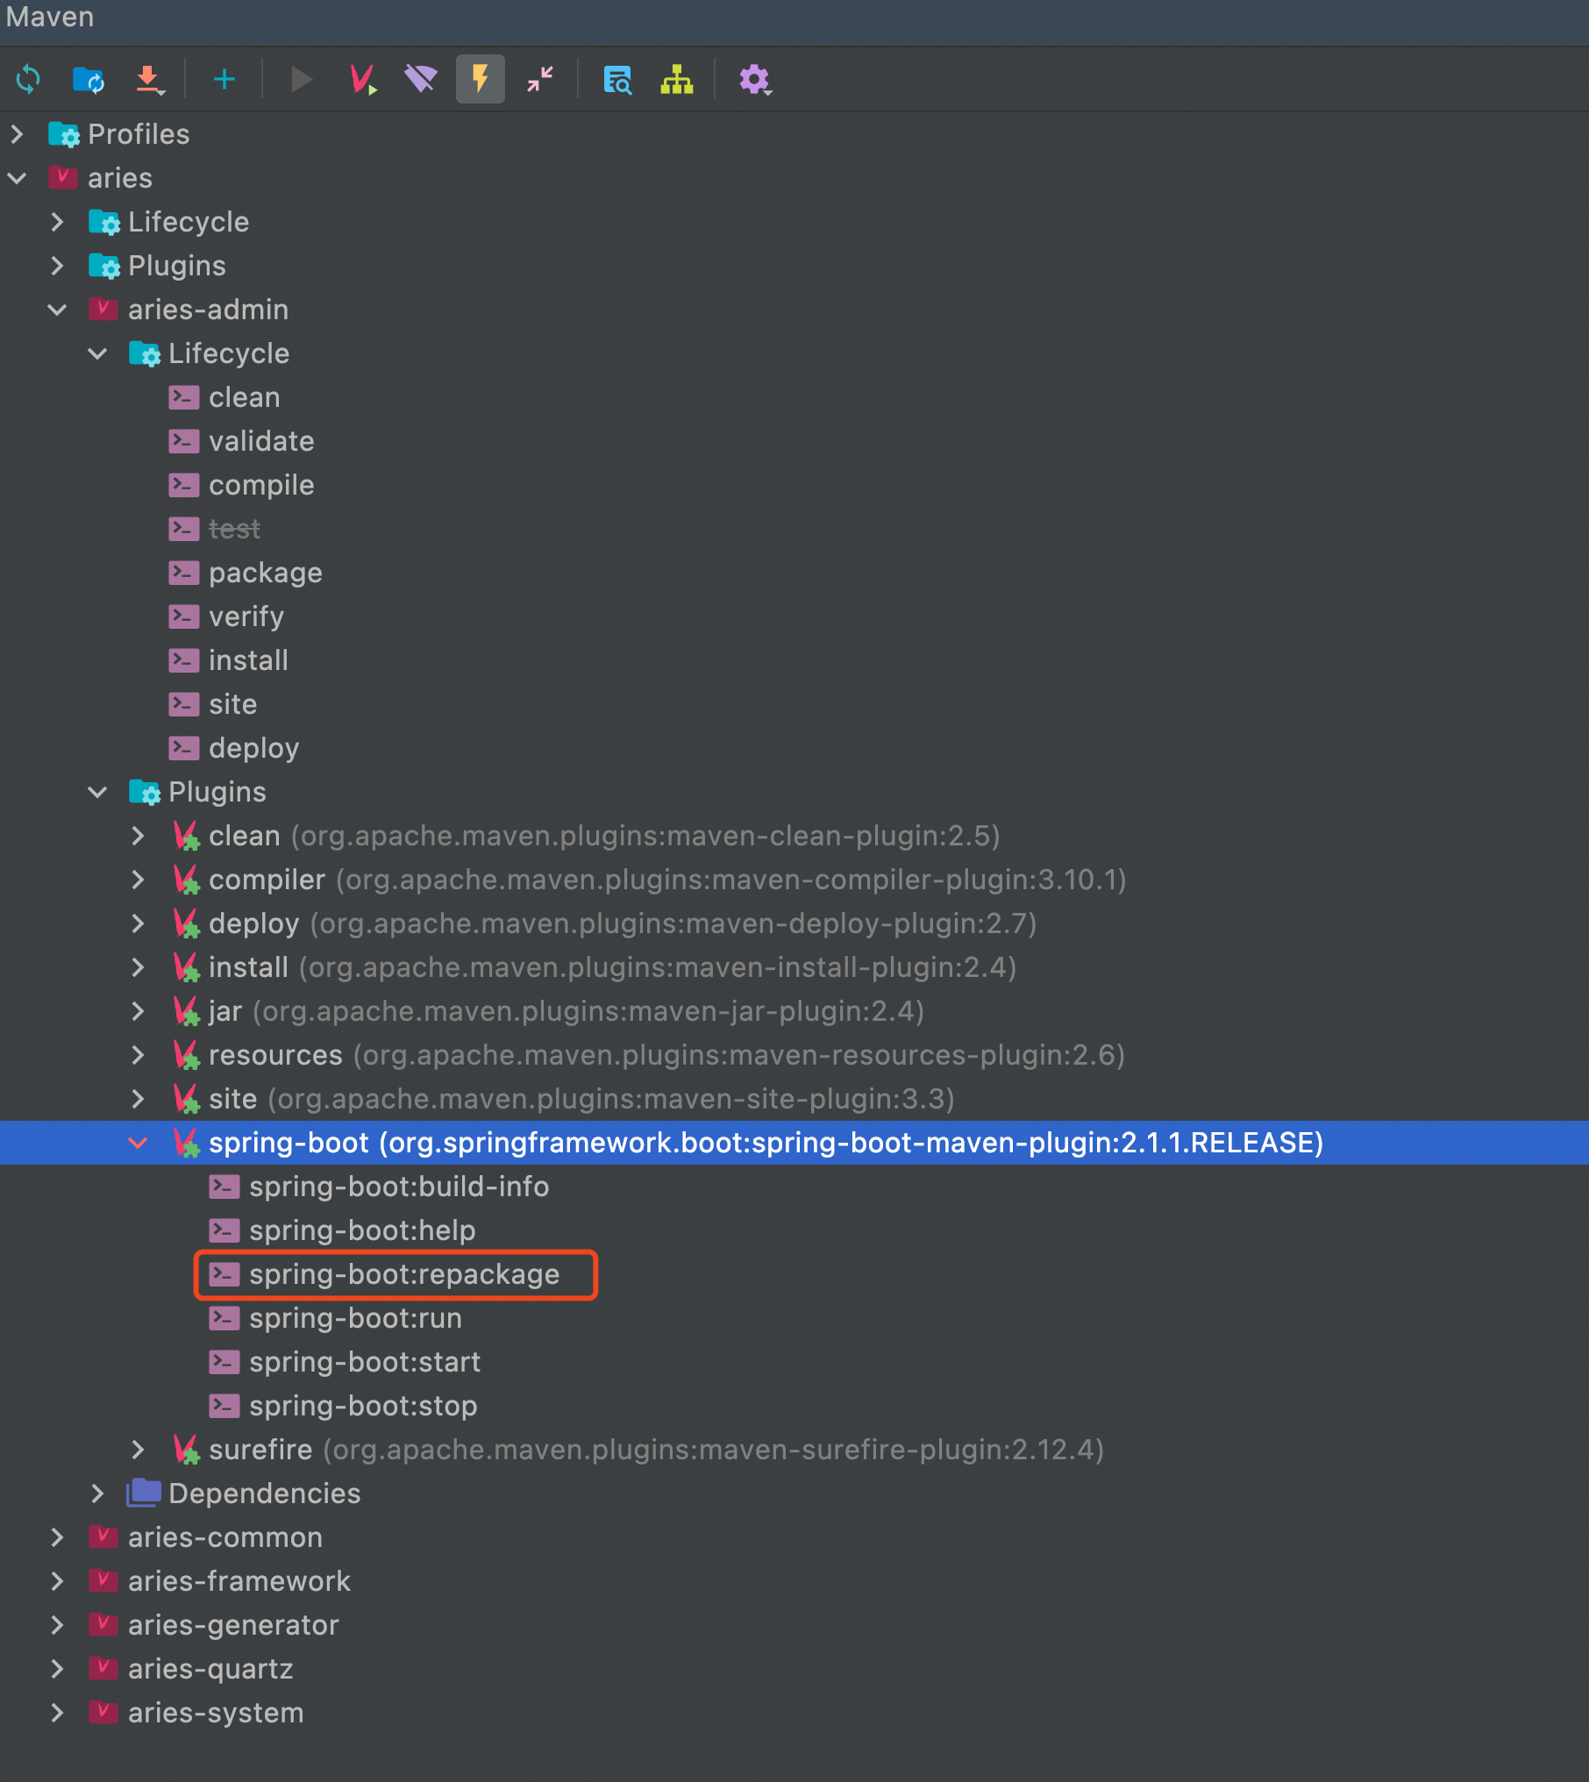
Task: Click the spring-boot plugin icon
Action: 187,1143
